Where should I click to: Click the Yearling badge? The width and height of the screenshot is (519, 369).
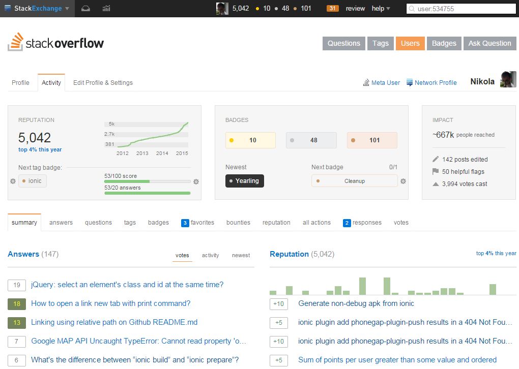[245, 181]
